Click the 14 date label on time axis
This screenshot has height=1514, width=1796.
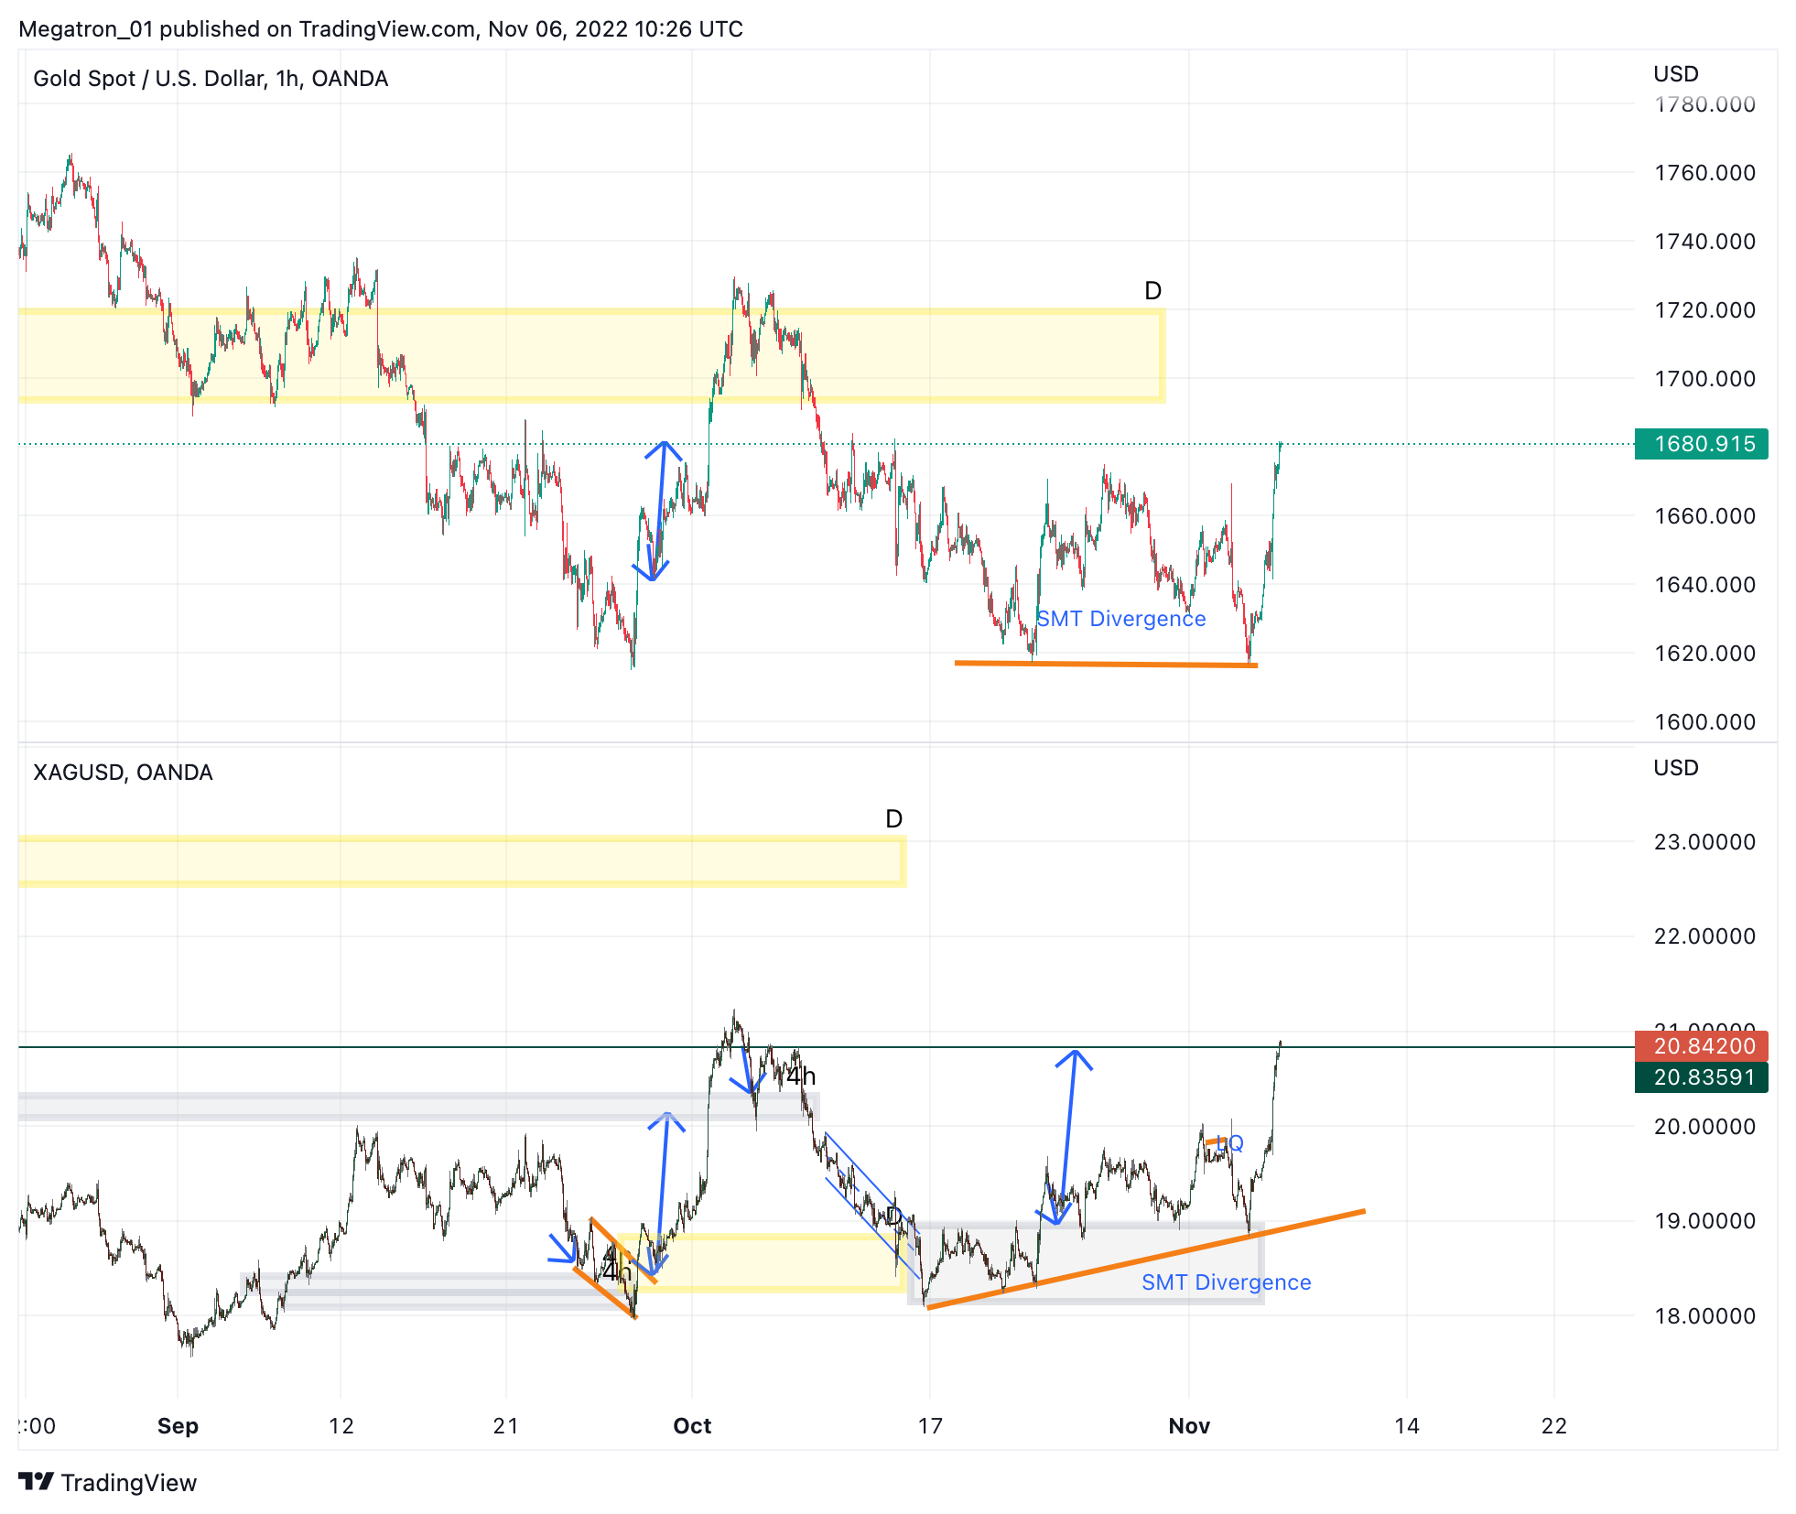1407,1425
